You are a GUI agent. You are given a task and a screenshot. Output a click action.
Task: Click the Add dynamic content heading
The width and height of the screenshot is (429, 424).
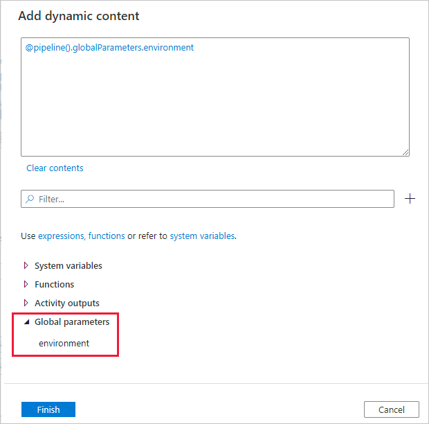(78, 15)
